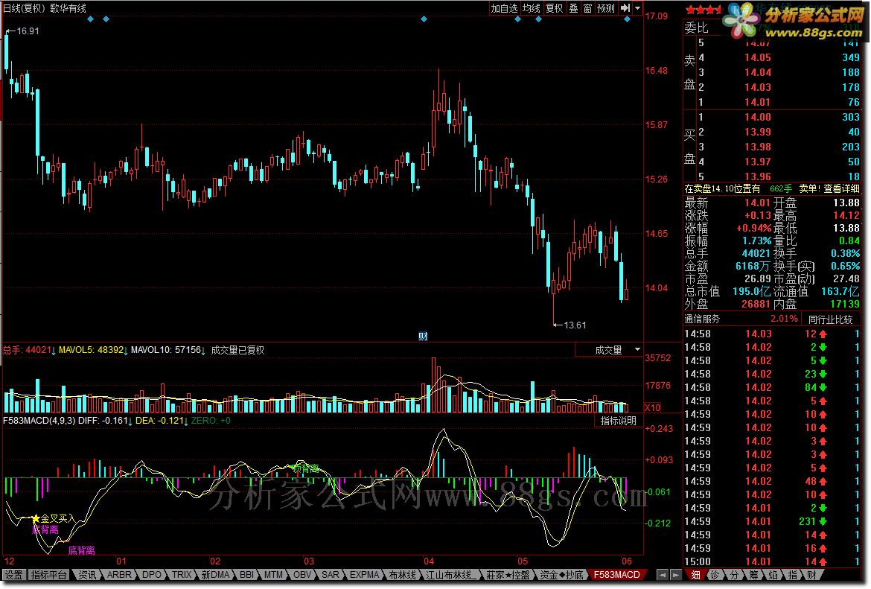The height and width of the screenshot is (589, 871).
Task: Toggle 均线 moving average lines
Action: click(x=531, y=8)
